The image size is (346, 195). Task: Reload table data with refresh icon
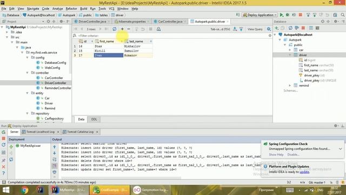pyautogui.click(x=114, y=29)
